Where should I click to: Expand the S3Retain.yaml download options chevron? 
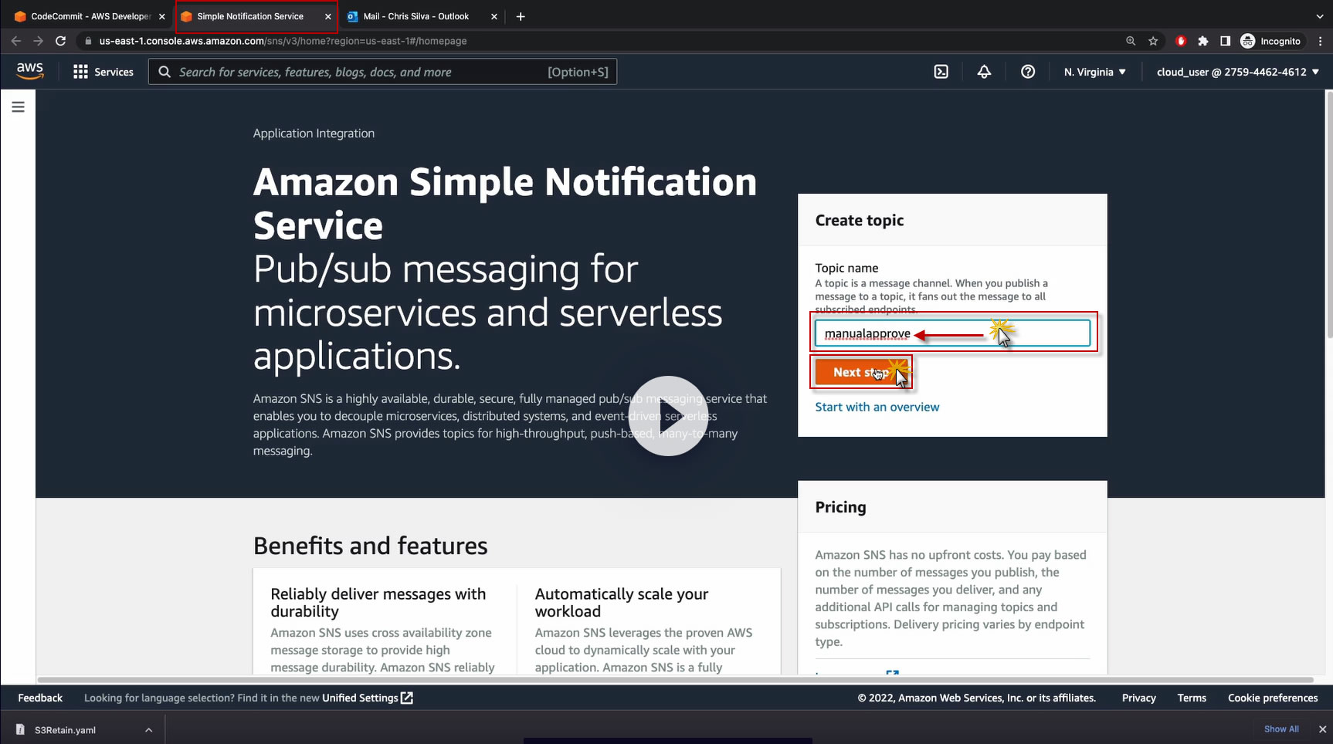click(x=148, y=730)
